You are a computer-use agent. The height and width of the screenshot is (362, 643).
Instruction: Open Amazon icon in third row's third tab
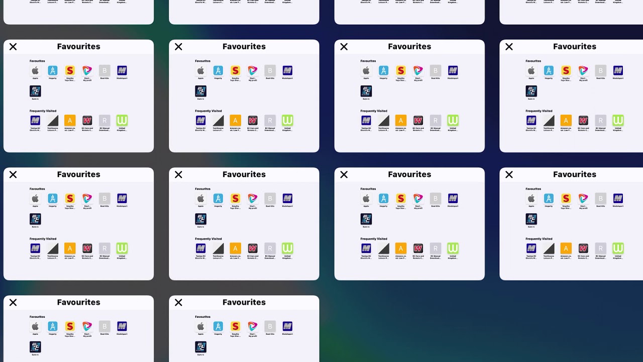coord(400,248)
